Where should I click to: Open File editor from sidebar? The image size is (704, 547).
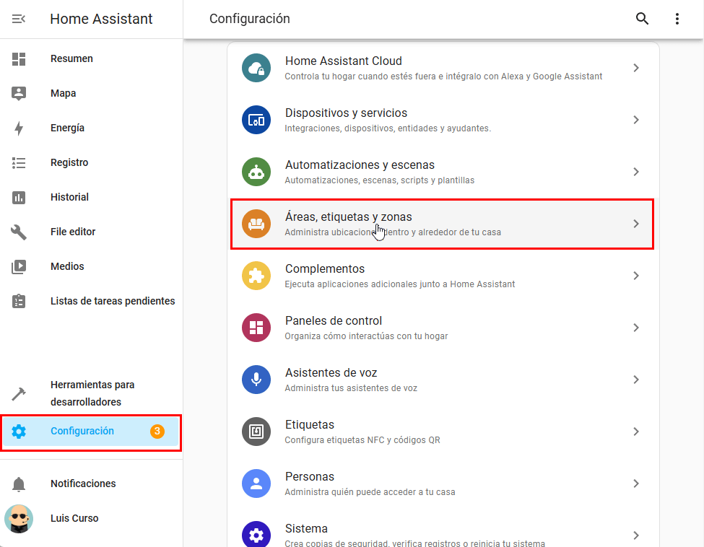73,232
